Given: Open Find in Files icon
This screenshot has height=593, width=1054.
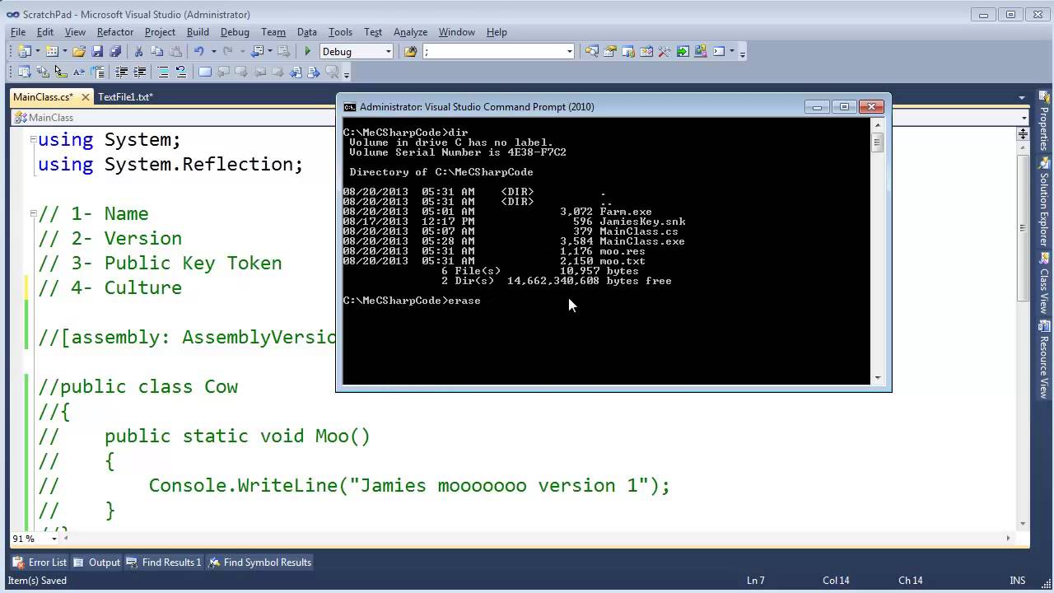Looking at the screenshot, I should point(410,51).
